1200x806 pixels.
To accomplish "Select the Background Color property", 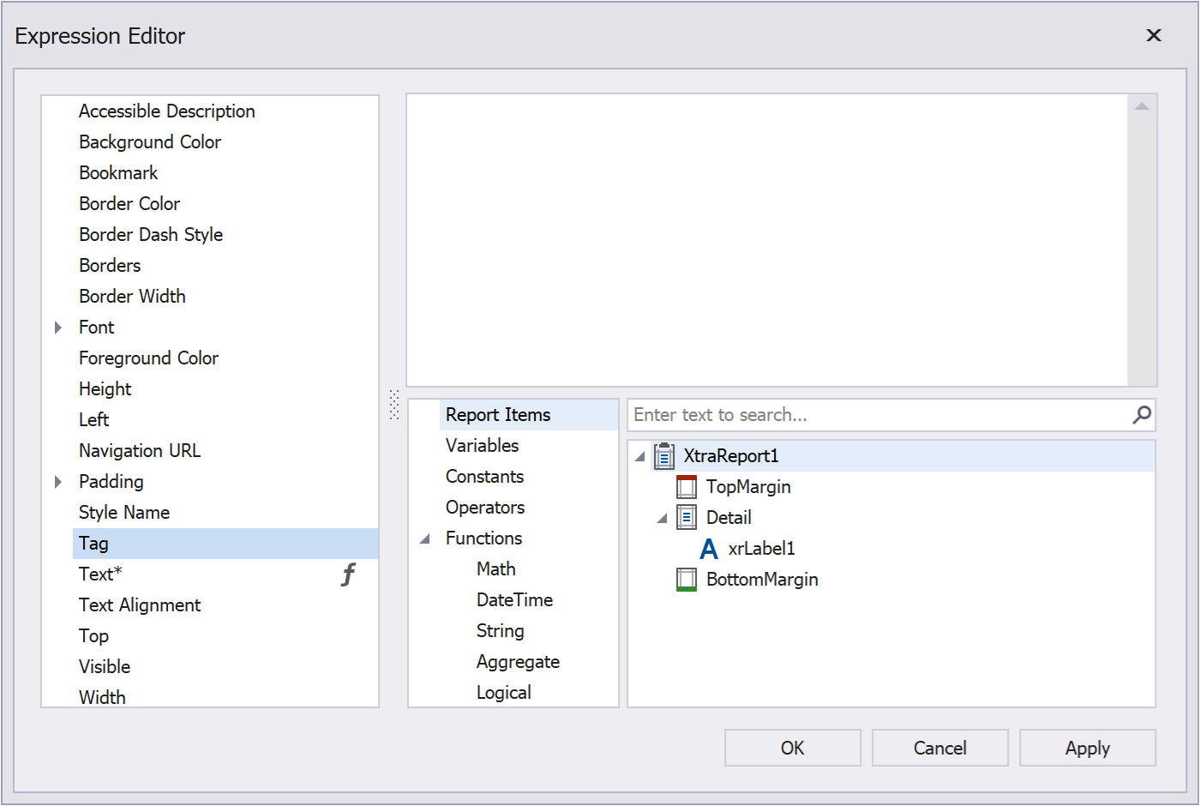I will click(x=150, y=142).
